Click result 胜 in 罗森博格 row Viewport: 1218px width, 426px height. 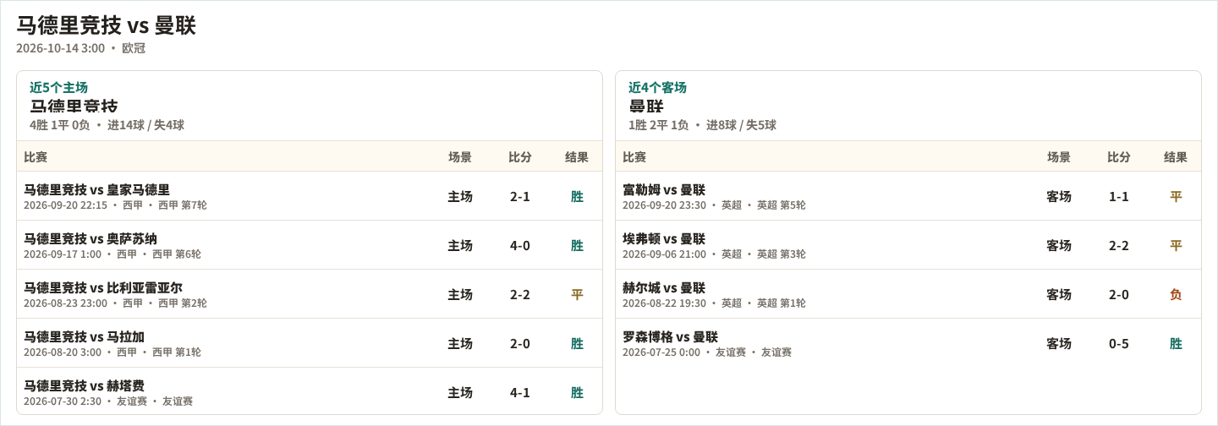[1176, 343]
